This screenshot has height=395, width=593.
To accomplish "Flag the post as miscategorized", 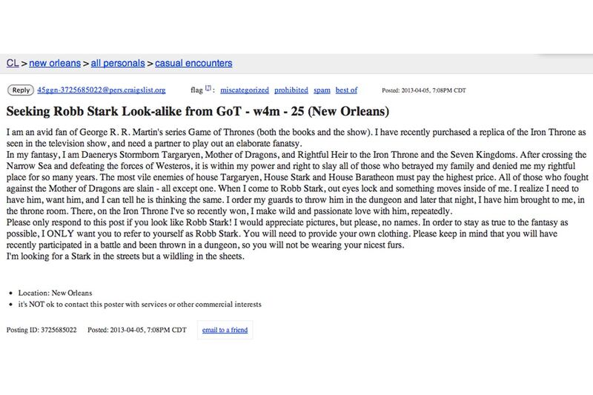I will click(244, 90).
